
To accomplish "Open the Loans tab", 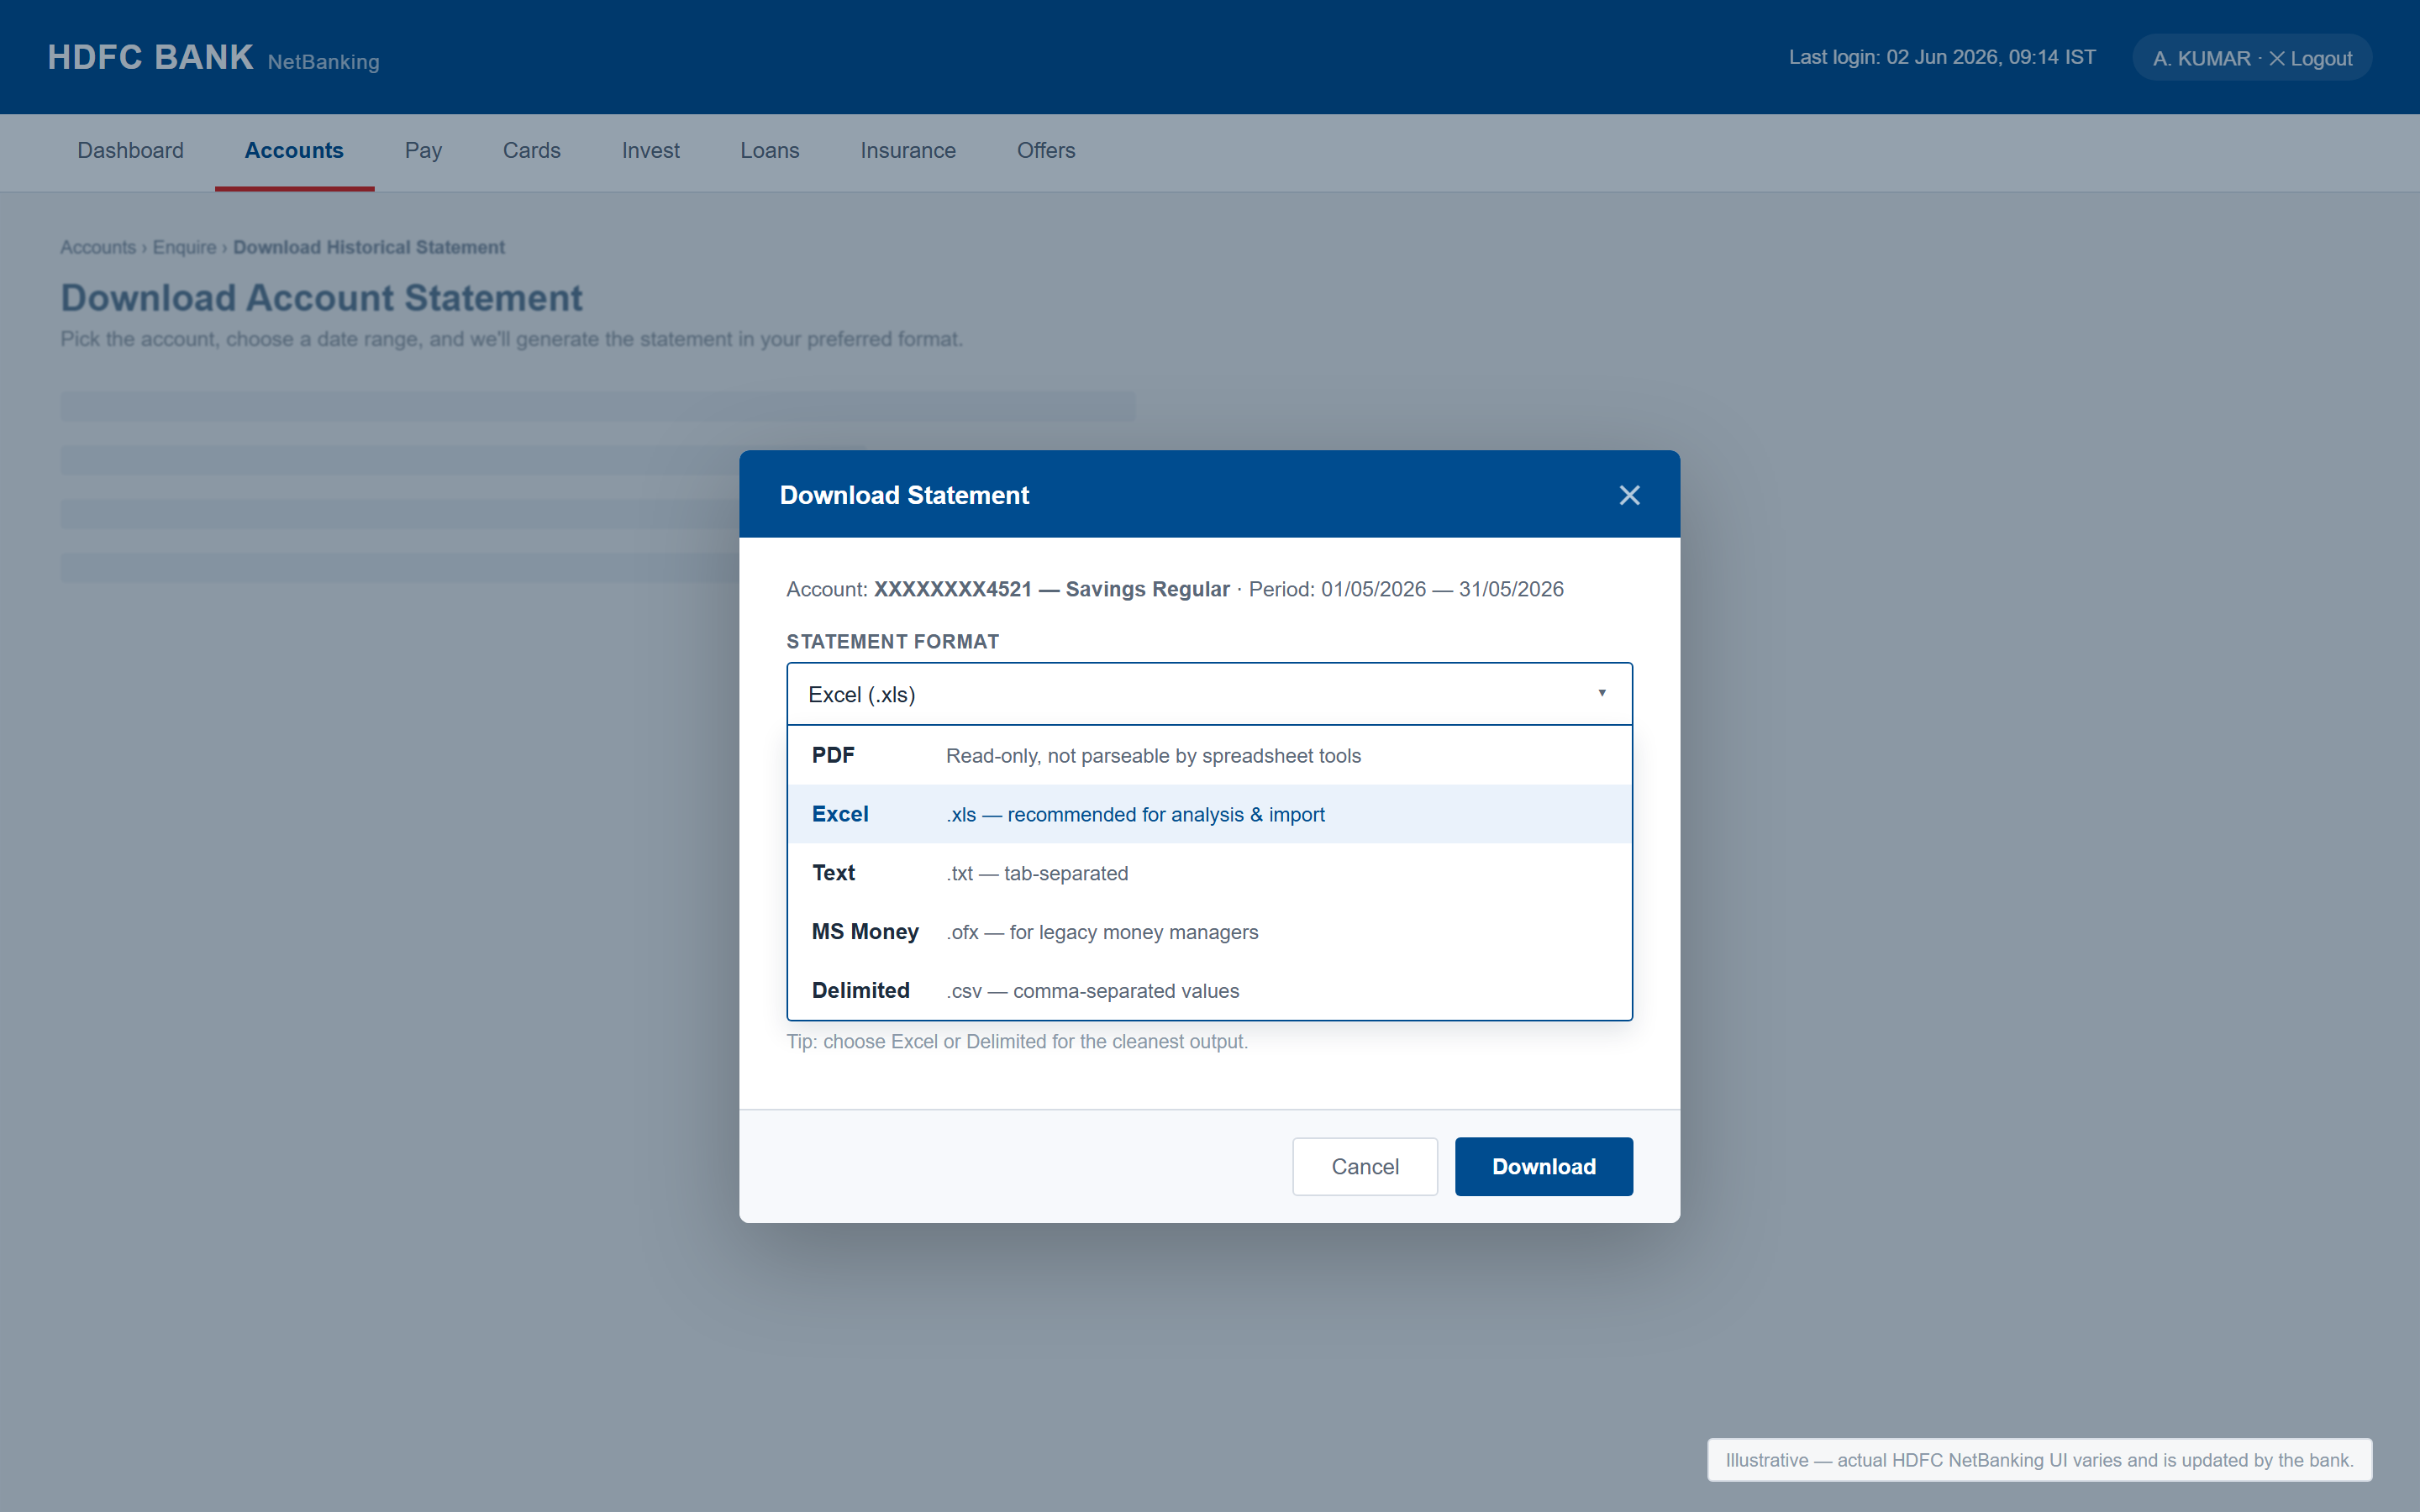I will (x=770, y=150).
